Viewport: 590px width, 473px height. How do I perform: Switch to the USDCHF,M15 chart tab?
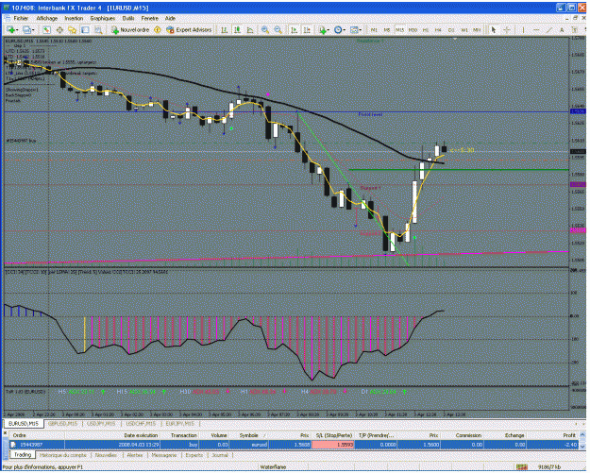(141, 424)
